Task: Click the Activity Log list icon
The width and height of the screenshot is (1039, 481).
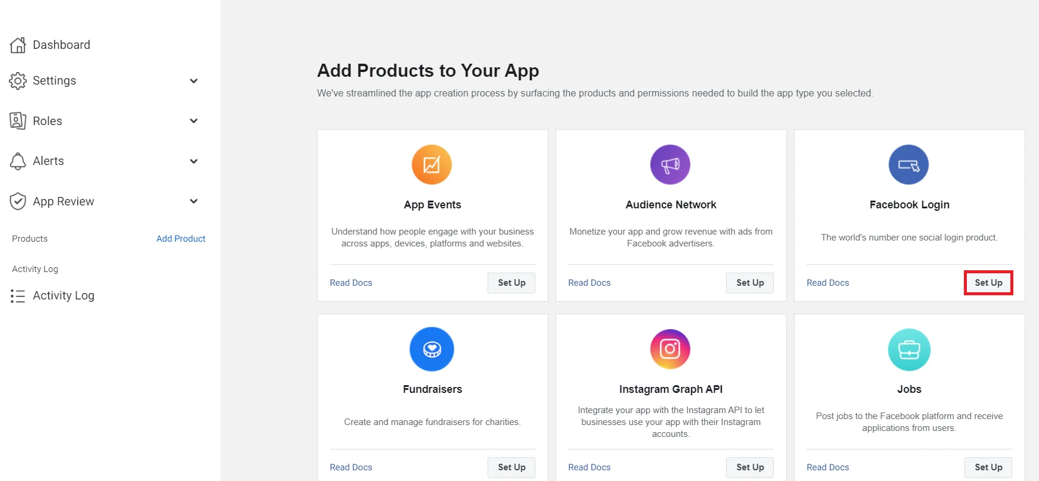Action: tap(18, 295)
